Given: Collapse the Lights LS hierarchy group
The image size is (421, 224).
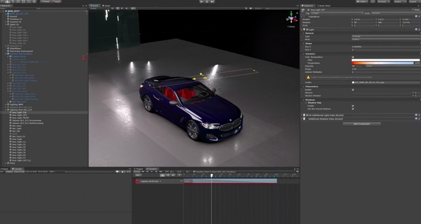Looking at the screenshot, I should click(x=6, y=25).
